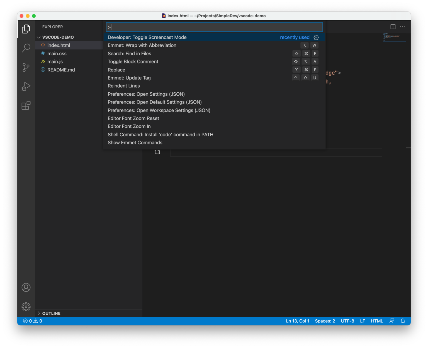
Task: Open the editor More Actions ellipsis
Action: pos(402,27)
